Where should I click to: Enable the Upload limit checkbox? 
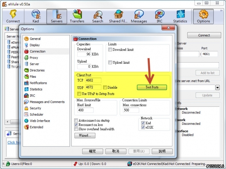point(110,62)
